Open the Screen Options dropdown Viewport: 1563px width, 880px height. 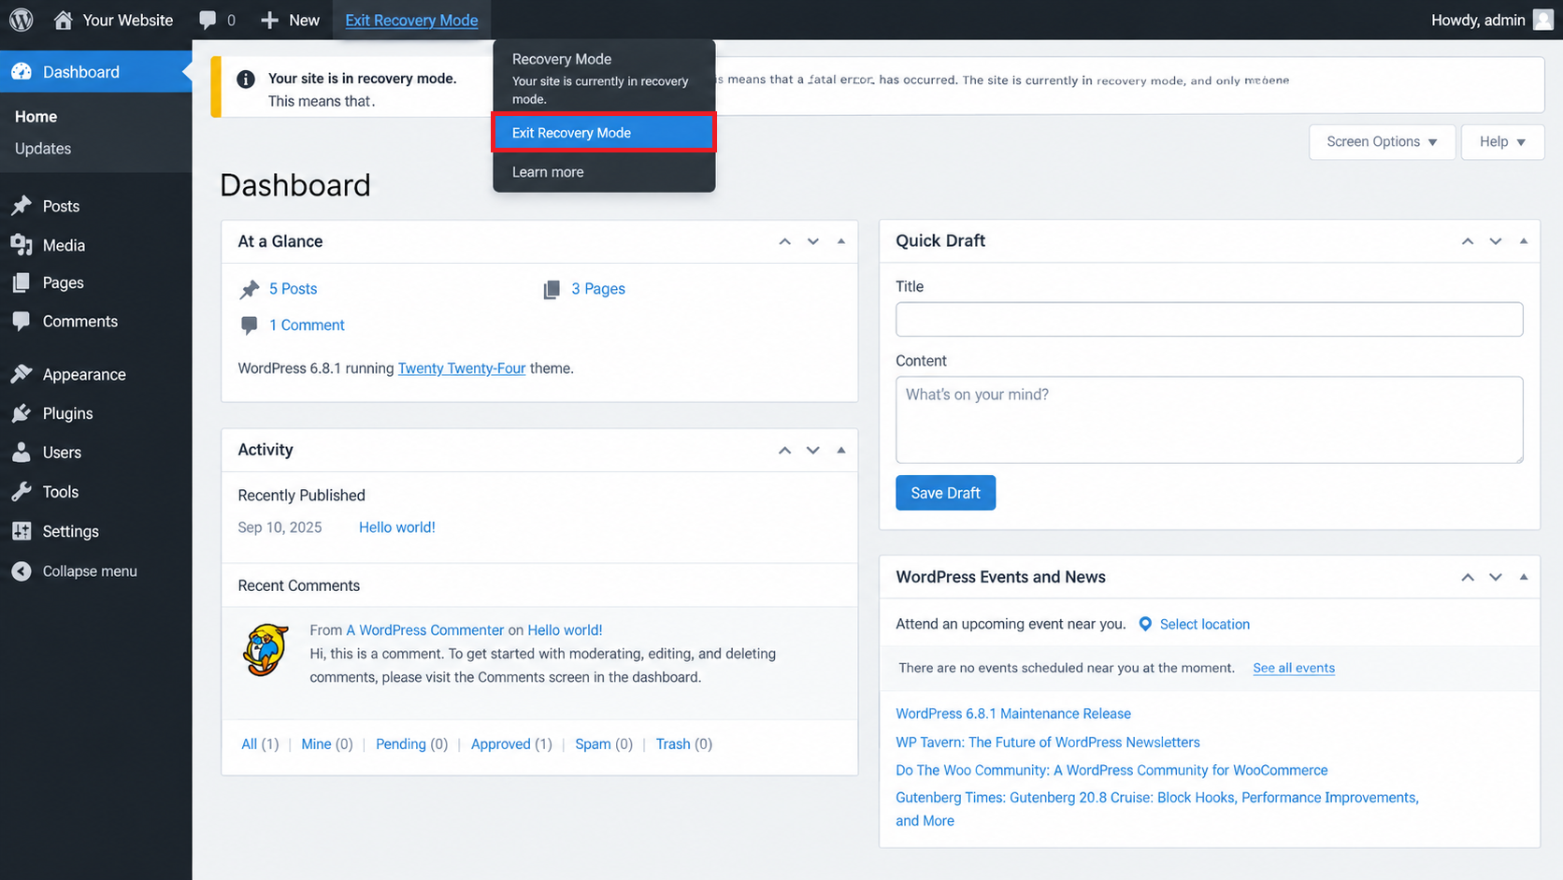click(1382, 141)
